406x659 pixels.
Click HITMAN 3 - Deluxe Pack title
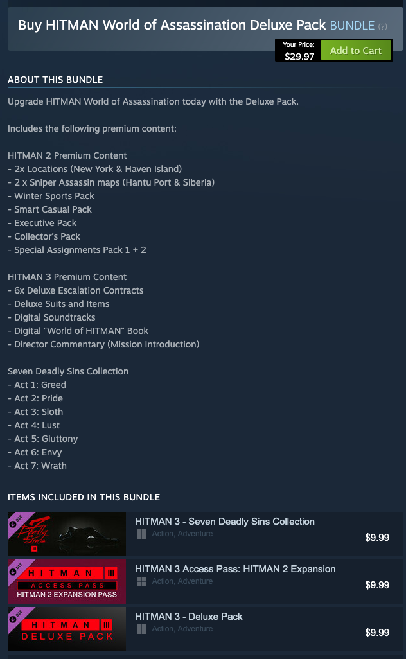tap(188, 617)
